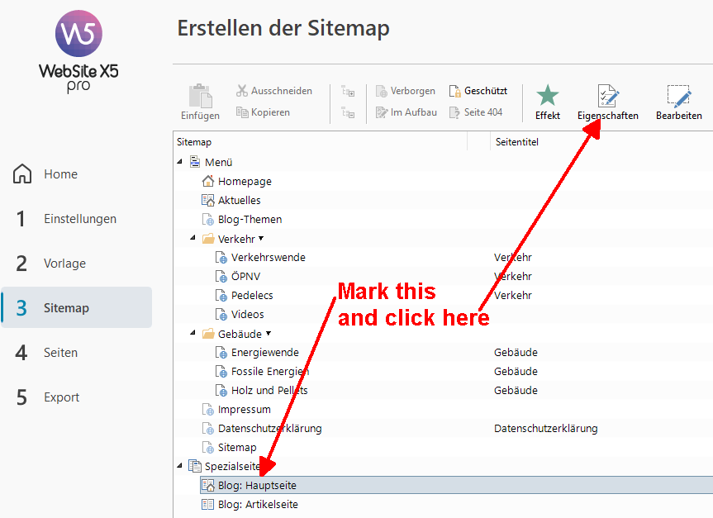Click the Seitentitel column header

(x=517, y=142)
